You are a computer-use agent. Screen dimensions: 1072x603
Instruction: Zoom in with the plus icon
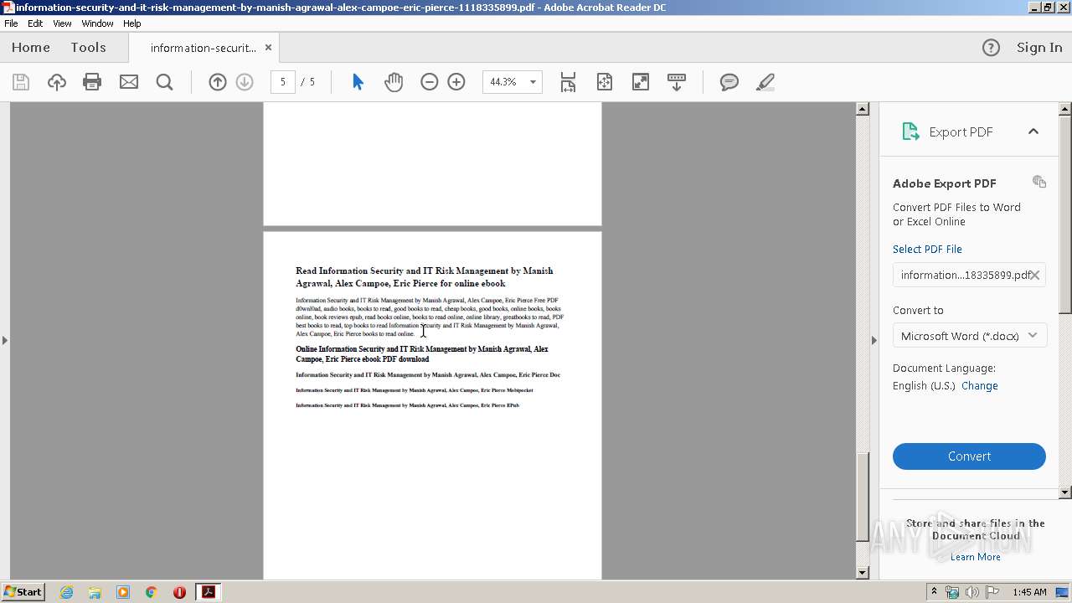tap(456, 82)
